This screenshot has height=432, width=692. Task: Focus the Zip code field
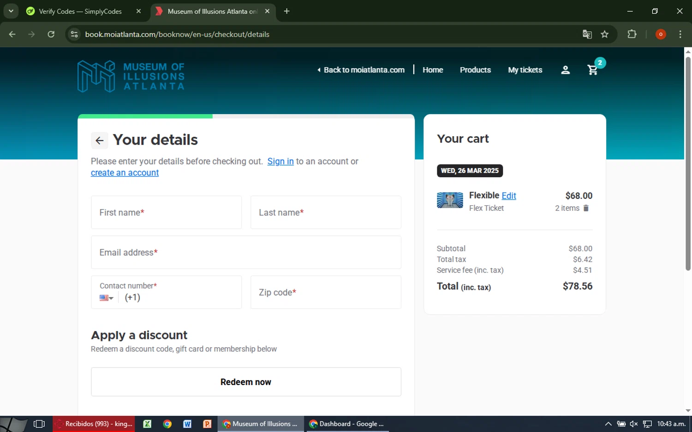pyautogui.click(x=326, y=292)
